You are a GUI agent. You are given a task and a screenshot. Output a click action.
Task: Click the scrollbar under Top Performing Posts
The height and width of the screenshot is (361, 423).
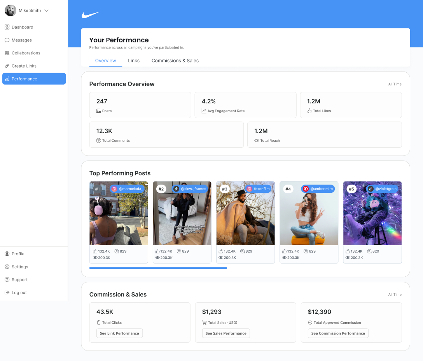point(158,268)
